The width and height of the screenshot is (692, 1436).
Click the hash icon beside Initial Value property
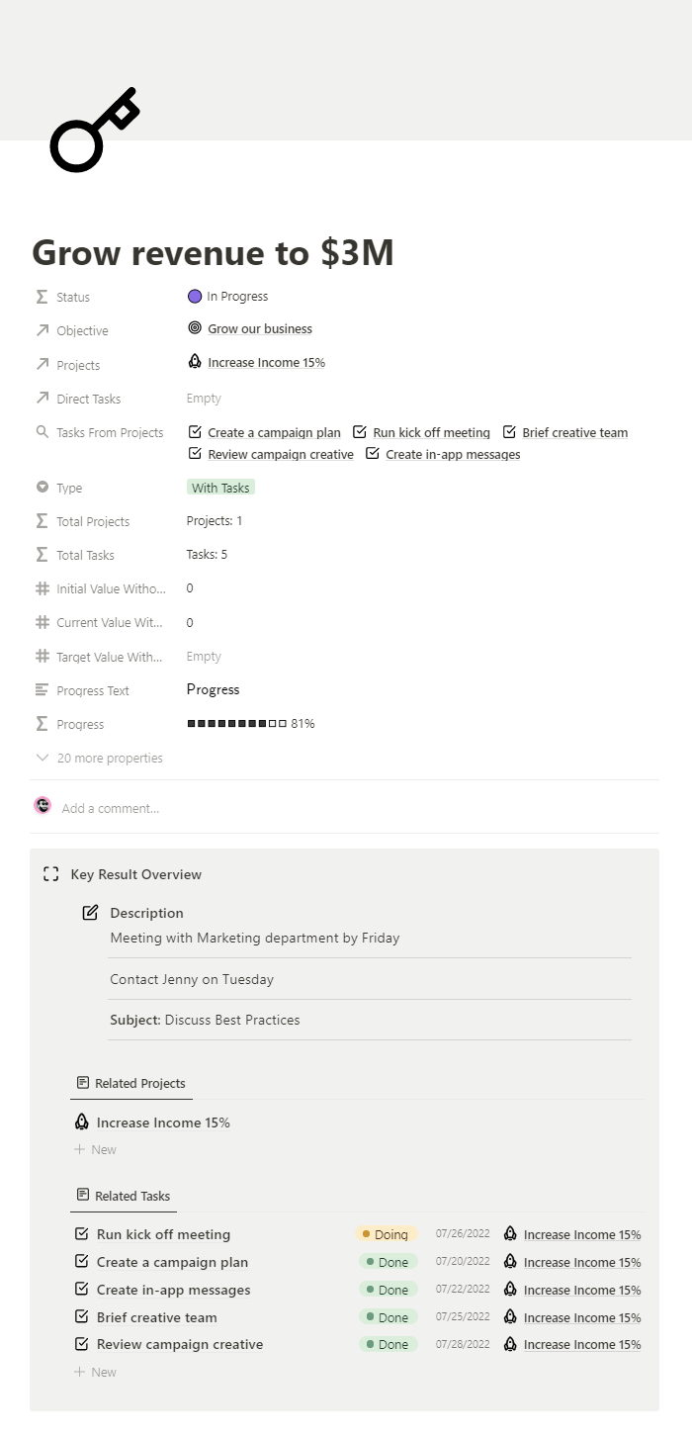[x=41, y=587]
